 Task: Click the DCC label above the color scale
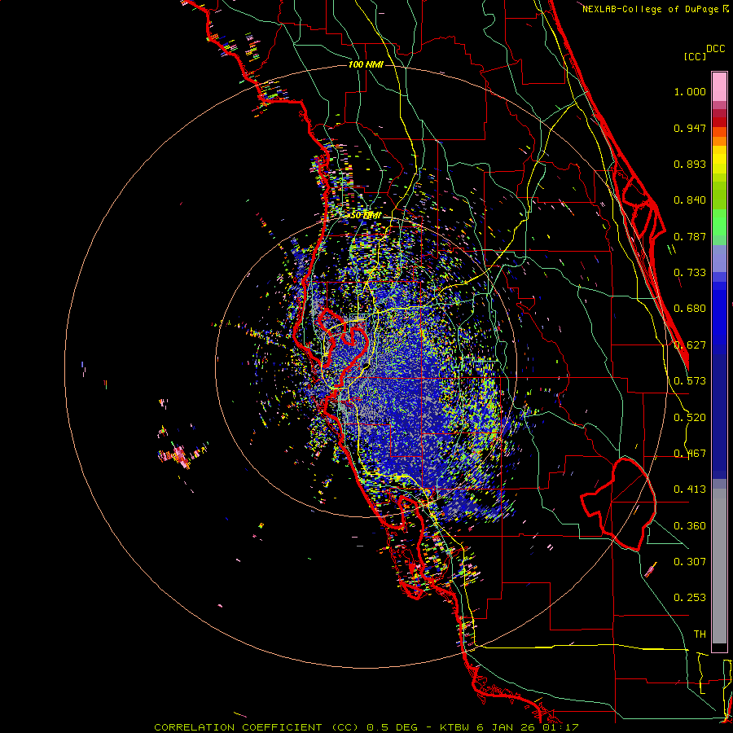pyautogui.click(x=716, y=48)
